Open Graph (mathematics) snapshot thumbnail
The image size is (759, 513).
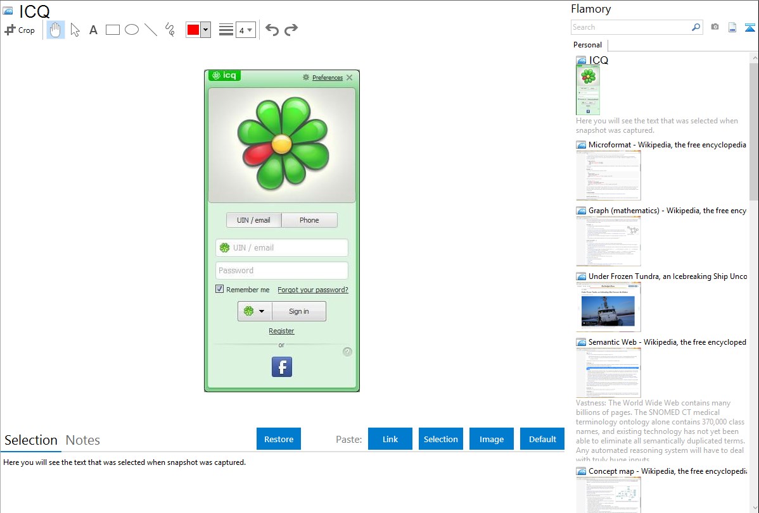tap(608, 241)
